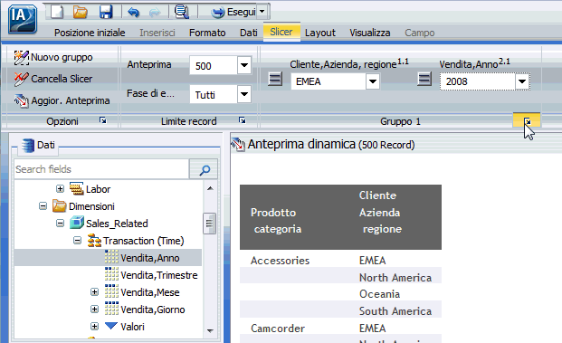Click the Nuovo gruppo wand icon
Viewport: 562px width, 343px height.
pyautogui.click(x=21, y=57)
